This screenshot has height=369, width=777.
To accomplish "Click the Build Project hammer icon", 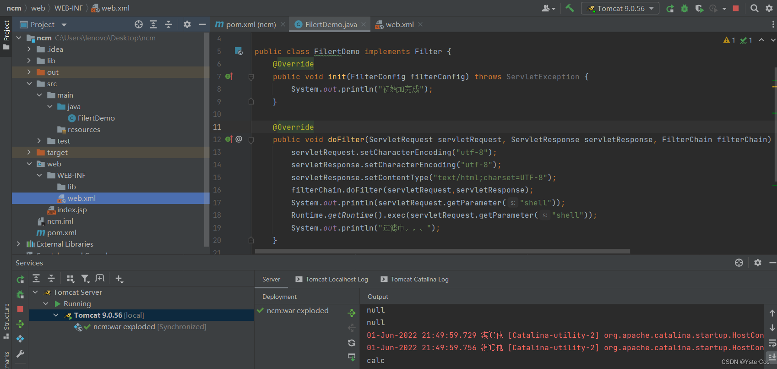I will tap(570, 8).
